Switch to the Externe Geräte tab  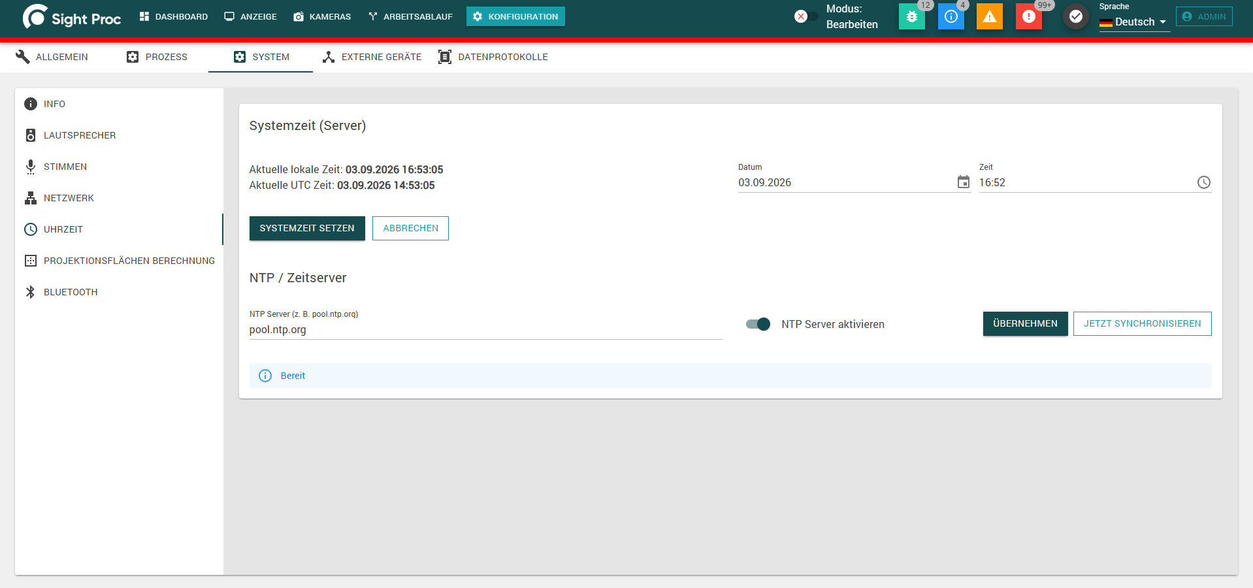(372, 57)
